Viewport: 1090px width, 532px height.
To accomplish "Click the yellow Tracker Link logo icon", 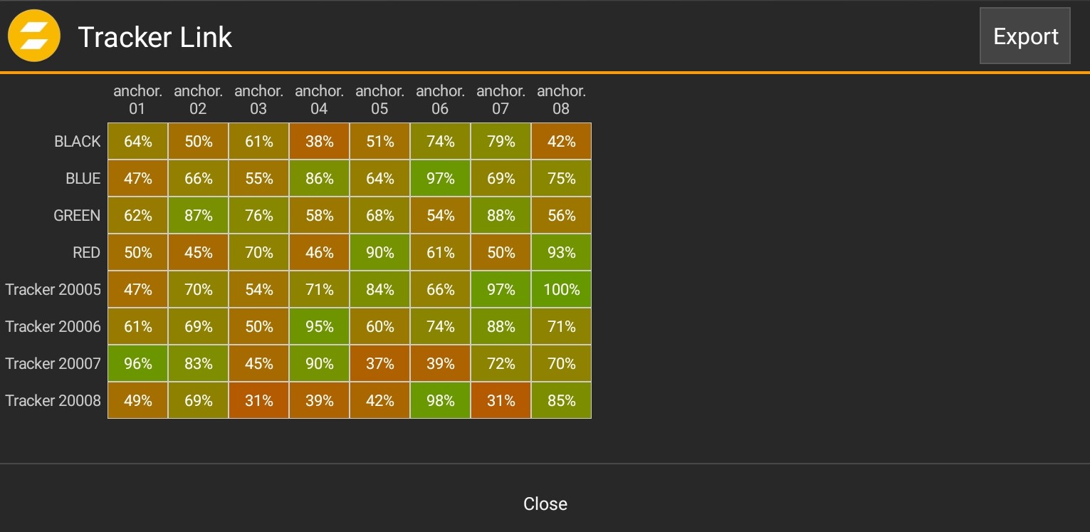I will (x=33, y=36).
